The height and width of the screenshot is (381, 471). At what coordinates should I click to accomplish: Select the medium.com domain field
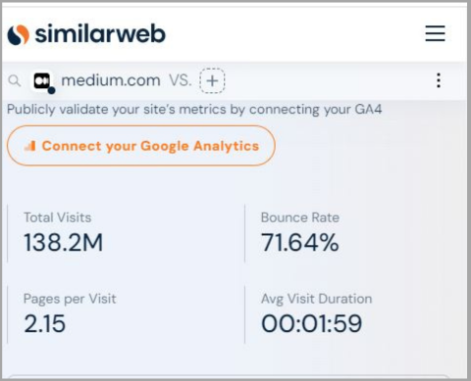[x=111, y=80]
